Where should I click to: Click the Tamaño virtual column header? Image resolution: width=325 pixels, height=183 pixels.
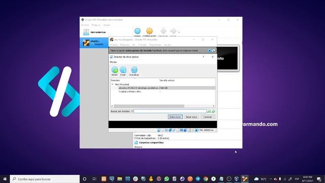coord(167,80)
